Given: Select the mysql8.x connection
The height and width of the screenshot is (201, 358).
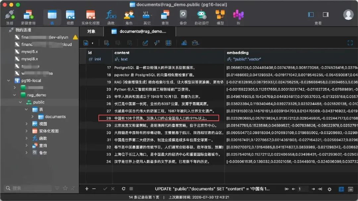Looking at the screenshot, I should pyautogui.click(x=30, y=59).
